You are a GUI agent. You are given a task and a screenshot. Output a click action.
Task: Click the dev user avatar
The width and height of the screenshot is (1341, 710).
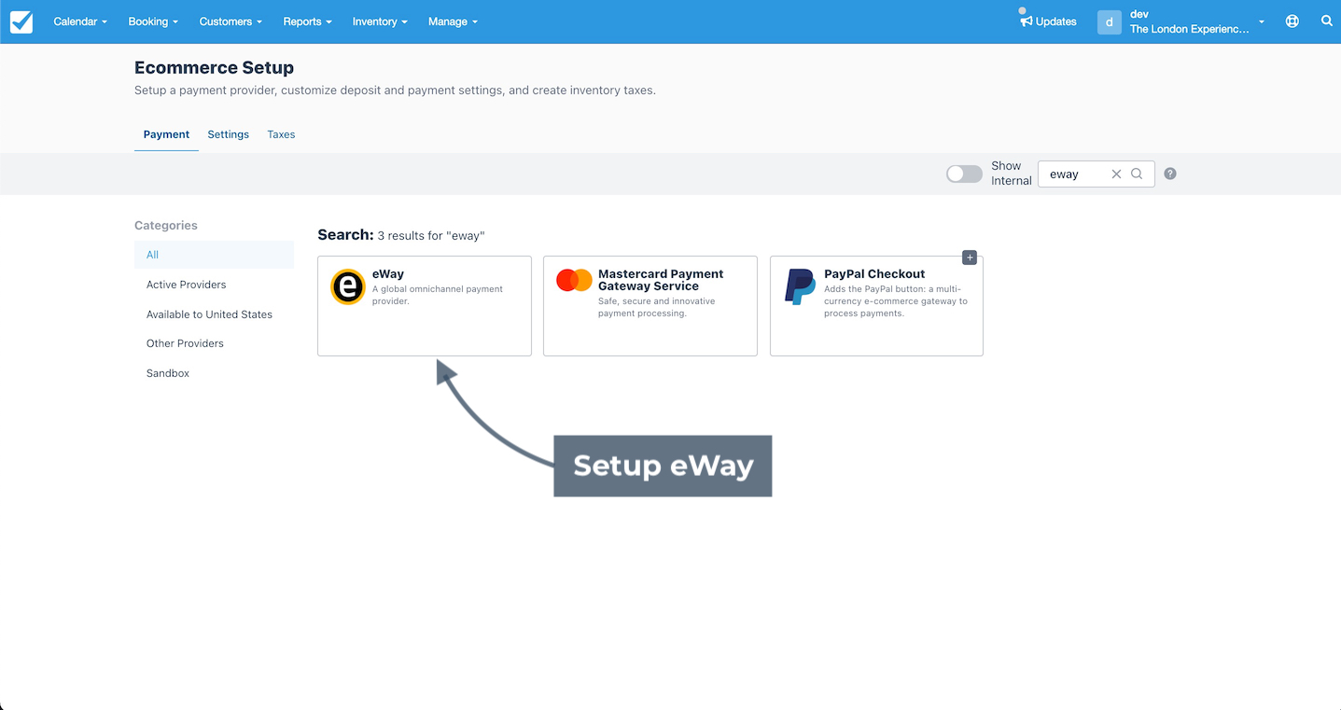coord(1110,21)
